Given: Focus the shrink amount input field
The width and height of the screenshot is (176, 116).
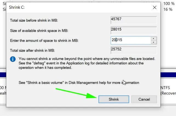Looking at the screenshot, I should (130, 40).
